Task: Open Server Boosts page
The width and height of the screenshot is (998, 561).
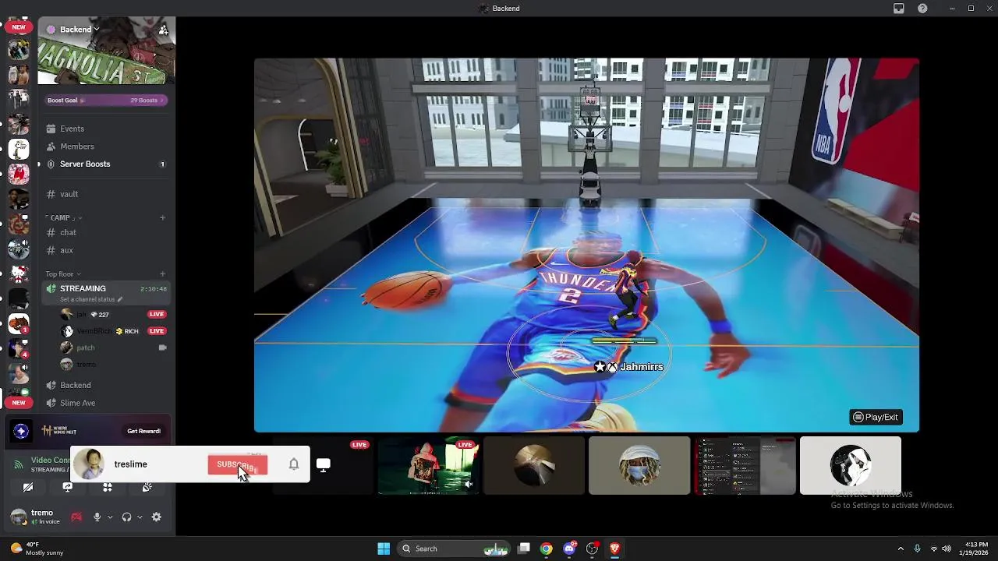Action: (105, 164)
